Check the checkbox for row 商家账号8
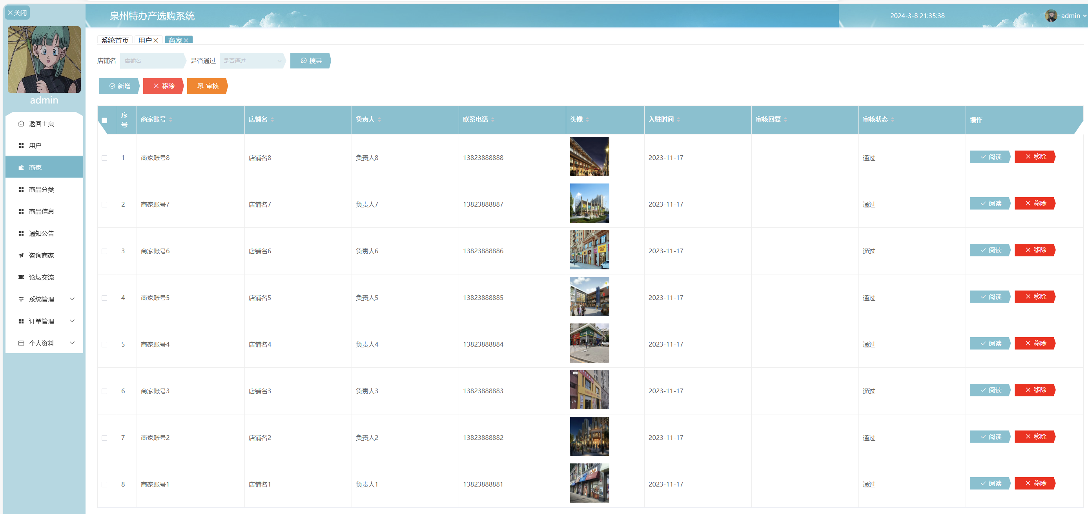1088x514 pixels. (104, 158)
